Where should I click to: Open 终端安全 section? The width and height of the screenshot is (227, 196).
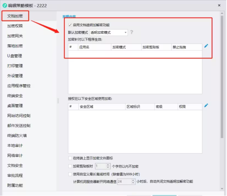[x=15, y=96]
